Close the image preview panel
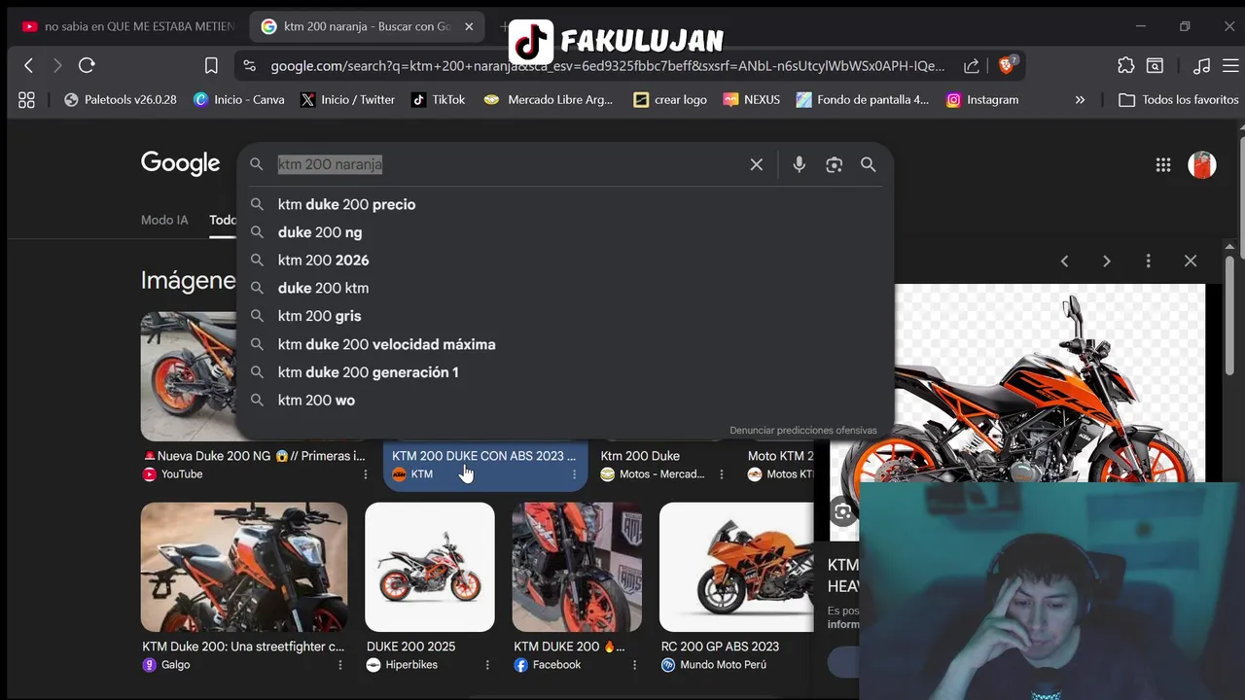The image size is (1245, 700). [1191, 261]
